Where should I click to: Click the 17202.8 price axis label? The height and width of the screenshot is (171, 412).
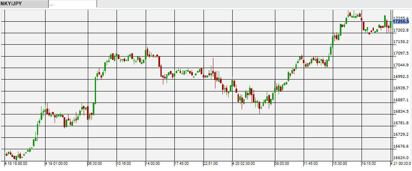point(401,30)
